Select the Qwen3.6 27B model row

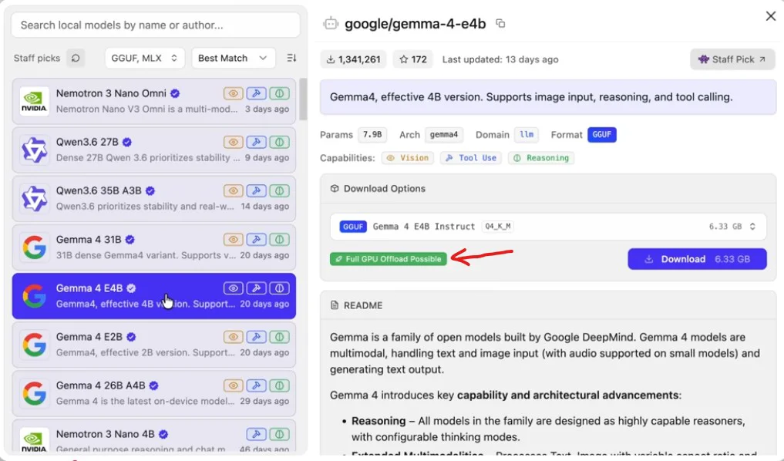point(154,150)
